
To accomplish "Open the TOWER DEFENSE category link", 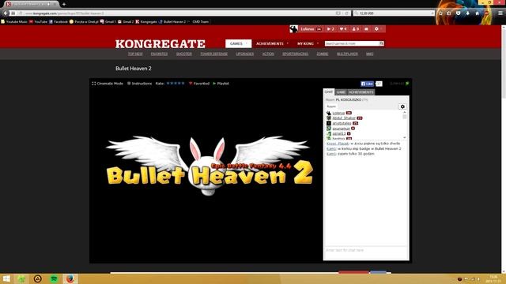I will [x=214, y=54].
